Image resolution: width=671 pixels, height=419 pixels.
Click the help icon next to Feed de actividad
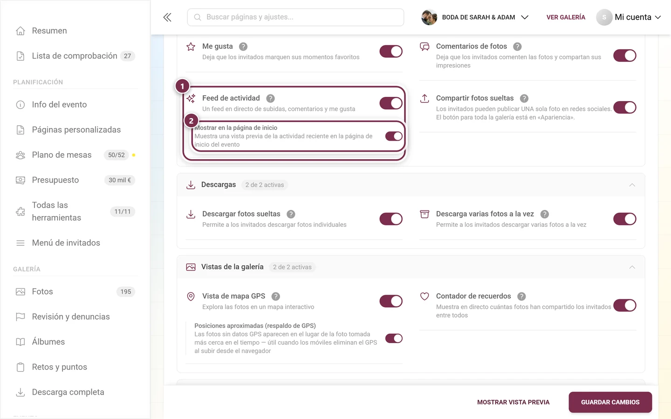(270, 98)
